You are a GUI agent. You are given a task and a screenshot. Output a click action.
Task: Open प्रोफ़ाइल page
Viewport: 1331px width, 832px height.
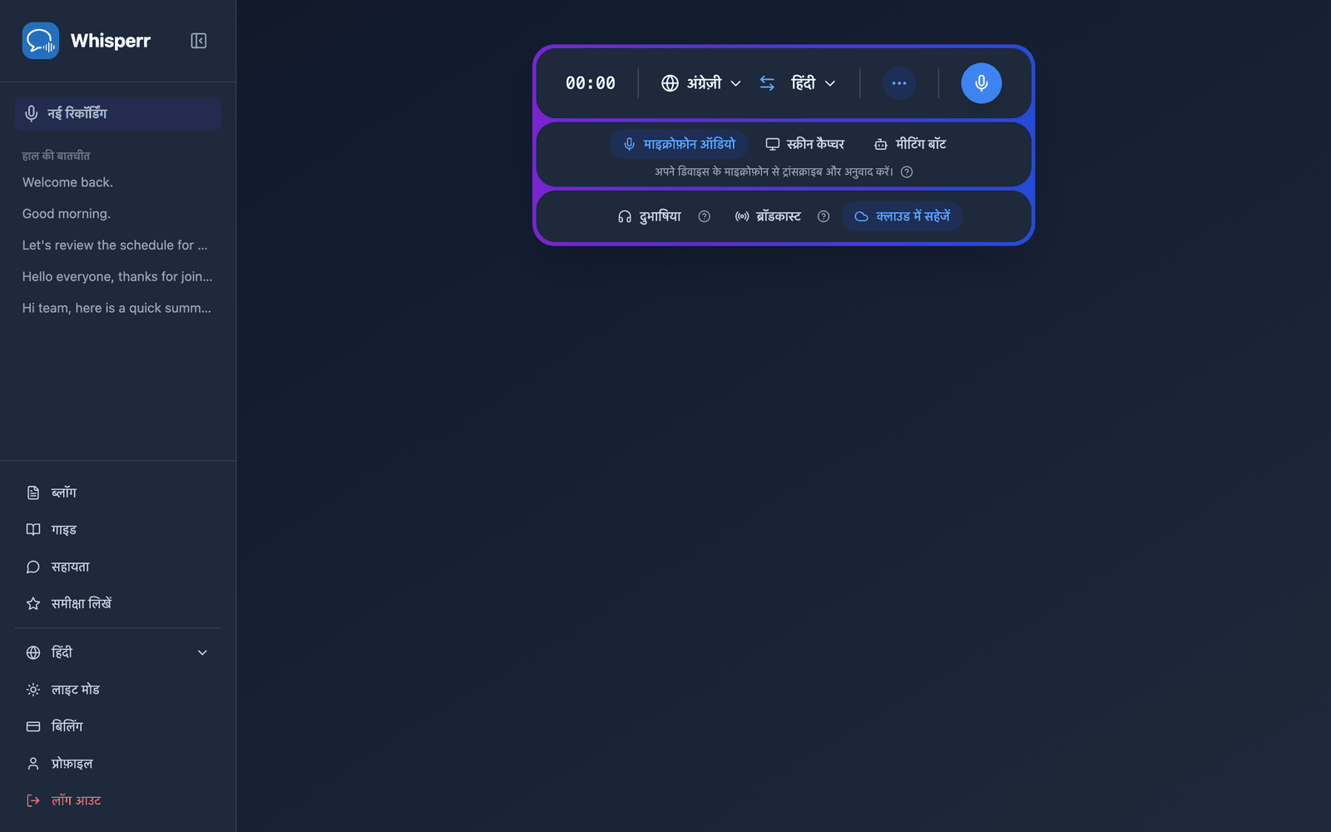[x=117, y=763]
